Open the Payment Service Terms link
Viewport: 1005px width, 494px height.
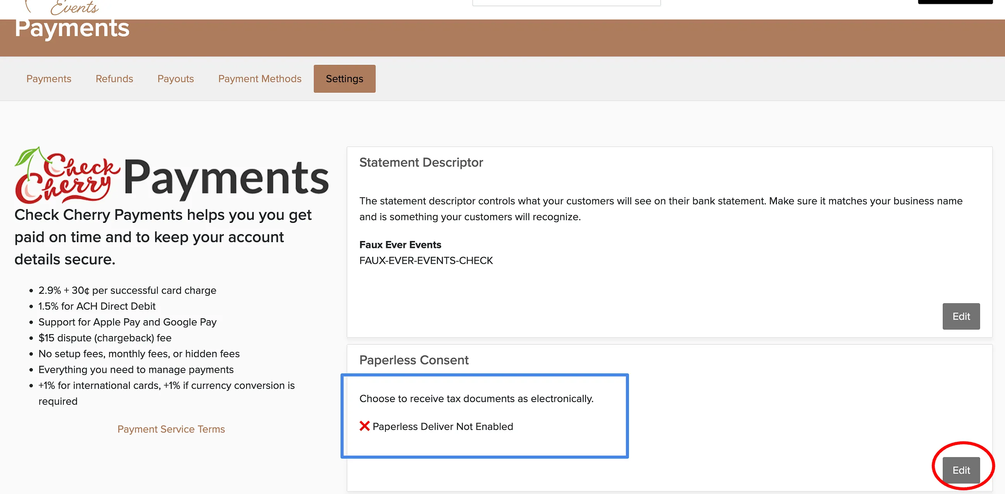click(x=171, y=429)
